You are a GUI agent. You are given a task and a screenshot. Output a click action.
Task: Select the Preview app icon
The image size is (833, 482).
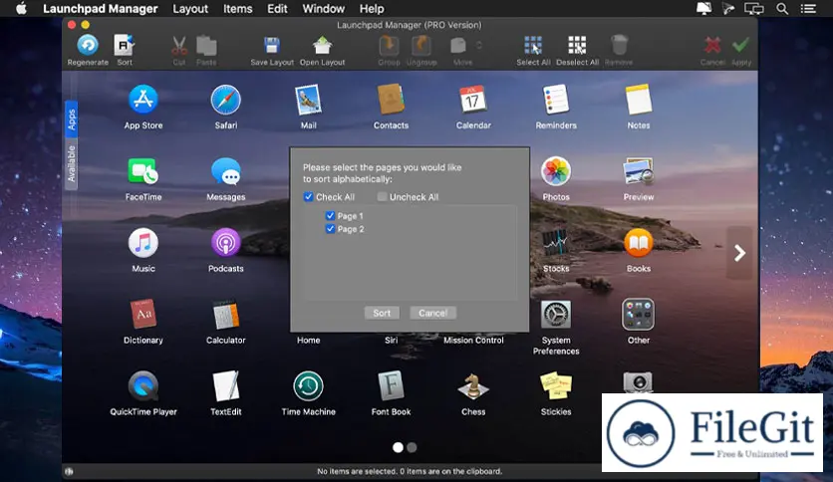[638, 171]
